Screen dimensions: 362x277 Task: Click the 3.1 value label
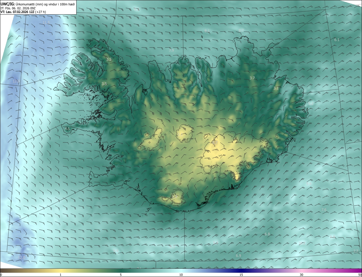(276, 88)
